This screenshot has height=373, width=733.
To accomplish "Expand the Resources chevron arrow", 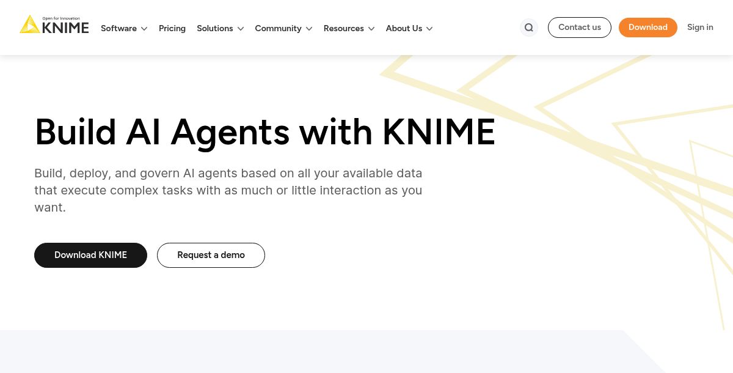I will pyautogui.click(x=371, y=29).
